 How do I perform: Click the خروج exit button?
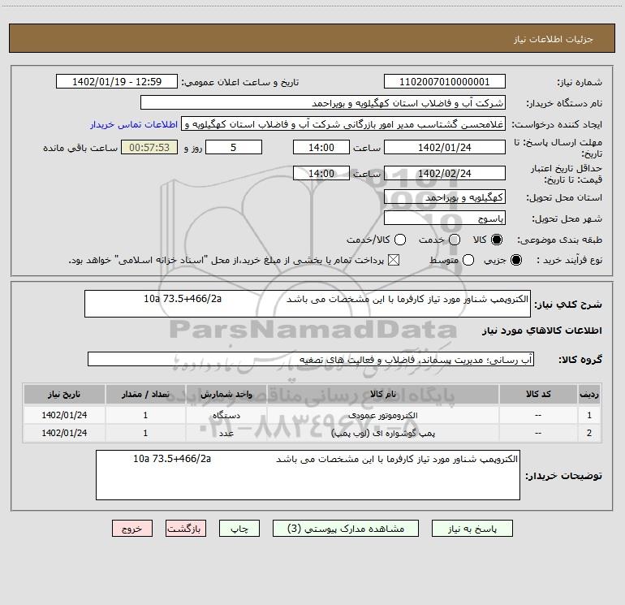(x=132, y=529)
